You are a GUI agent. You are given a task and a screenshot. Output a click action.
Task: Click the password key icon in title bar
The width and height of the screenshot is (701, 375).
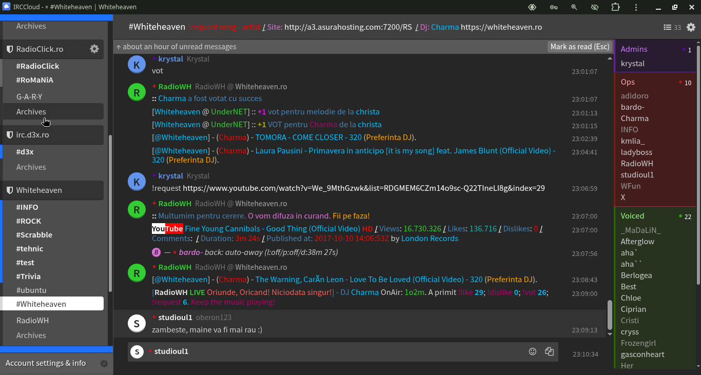point(554,7)
